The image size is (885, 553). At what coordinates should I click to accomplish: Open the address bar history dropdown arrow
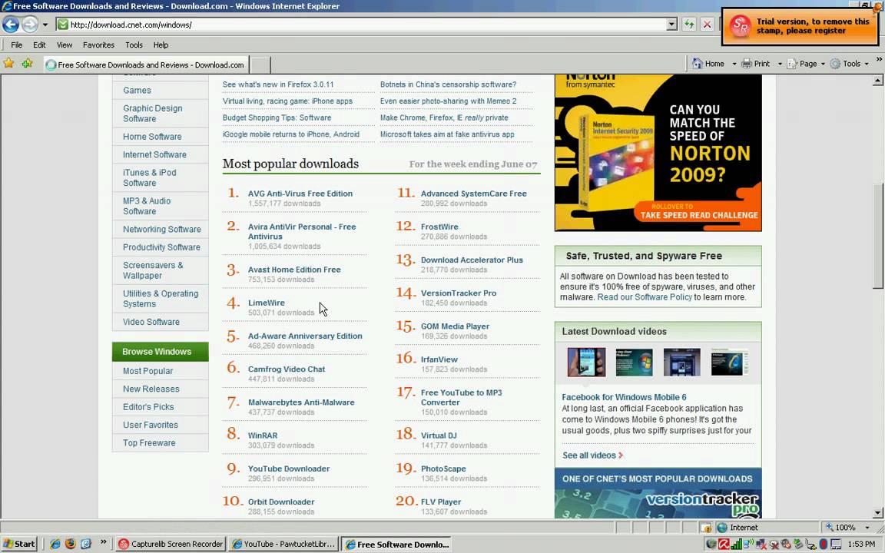click(x=671, y=25)
